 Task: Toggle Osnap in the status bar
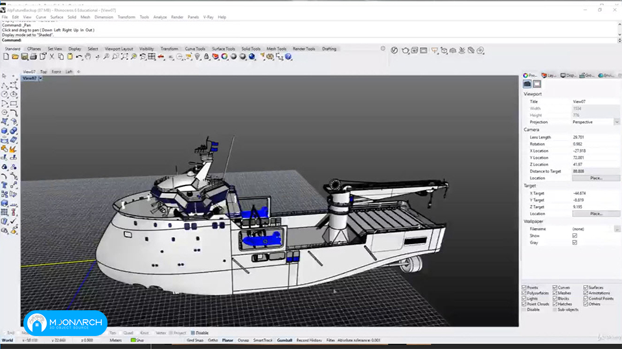(243, 340)
